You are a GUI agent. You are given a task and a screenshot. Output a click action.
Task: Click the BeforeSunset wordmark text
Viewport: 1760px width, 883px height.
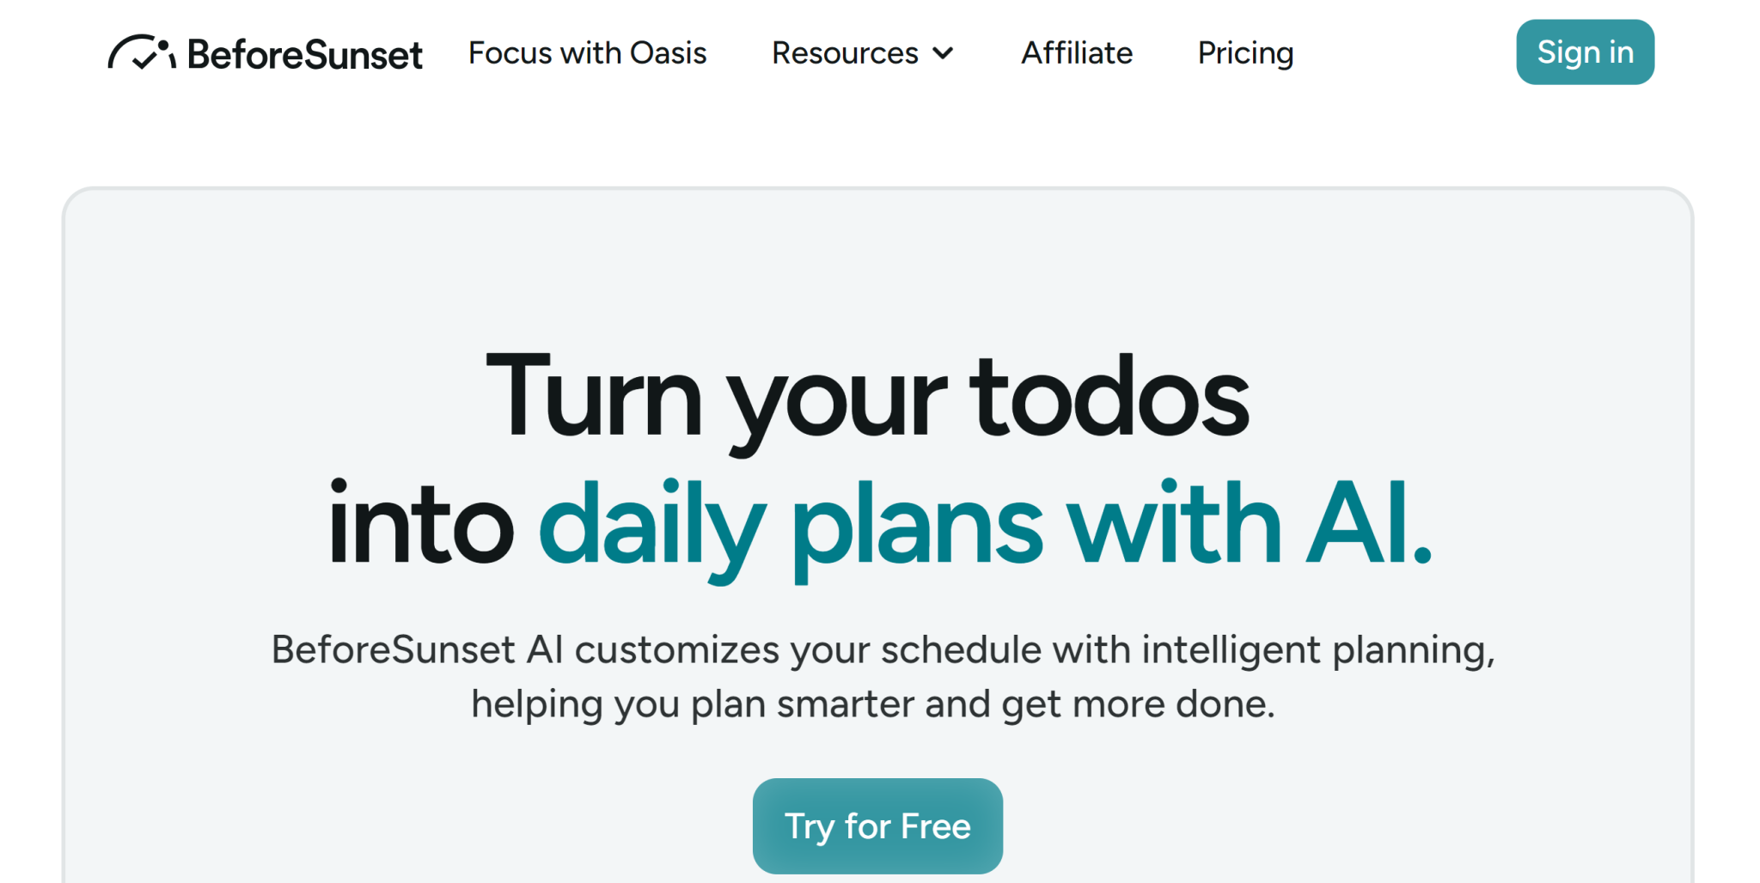click(305, 55)
